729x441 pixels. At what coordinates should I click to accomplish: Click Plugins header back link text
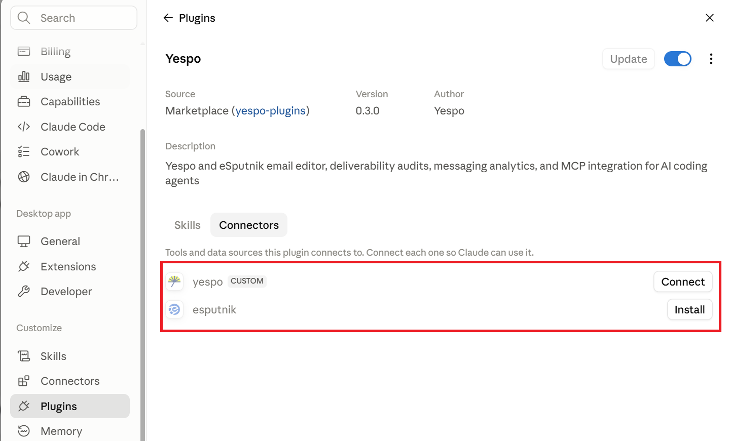click(x=197, y=18)
